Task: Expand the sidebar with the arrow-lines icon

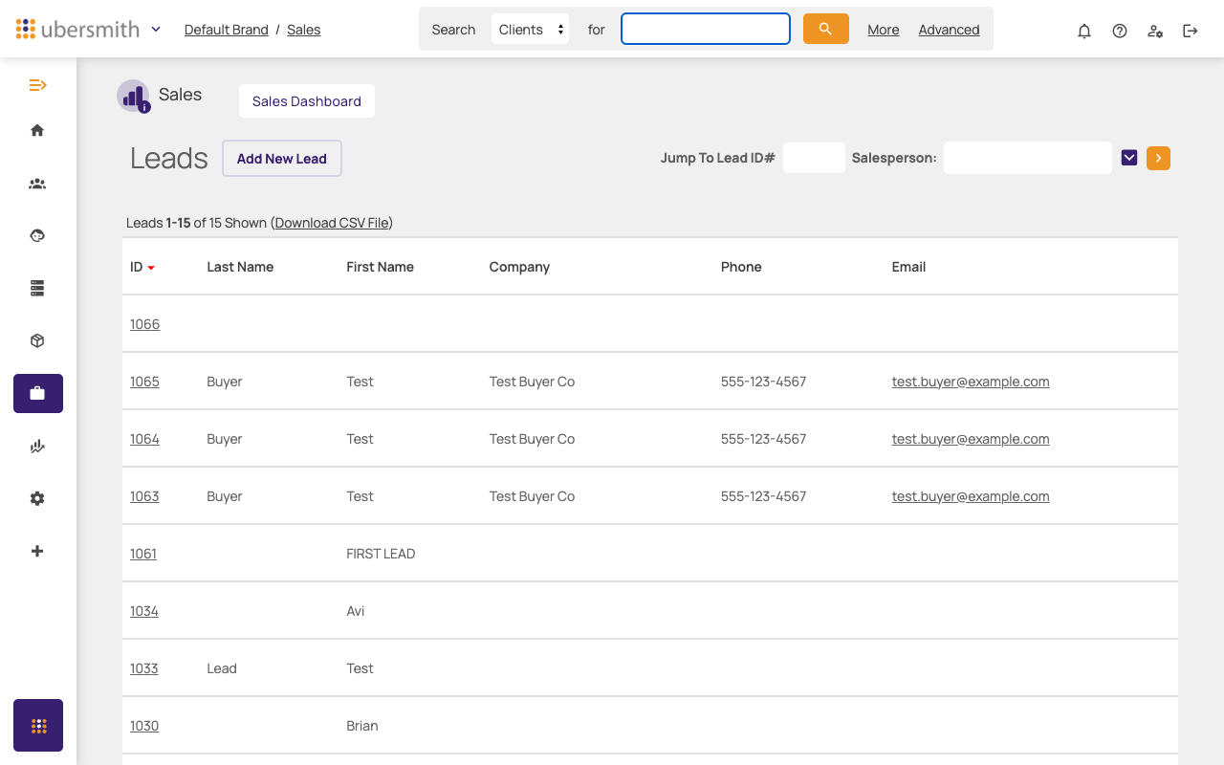Action: (37, 85)
